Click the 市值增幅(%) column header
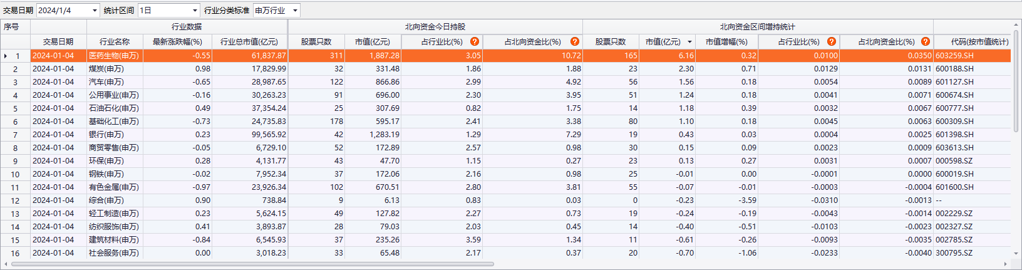Screen dimensions: 1022x270 pyautogui.click(x=726, y=41)
